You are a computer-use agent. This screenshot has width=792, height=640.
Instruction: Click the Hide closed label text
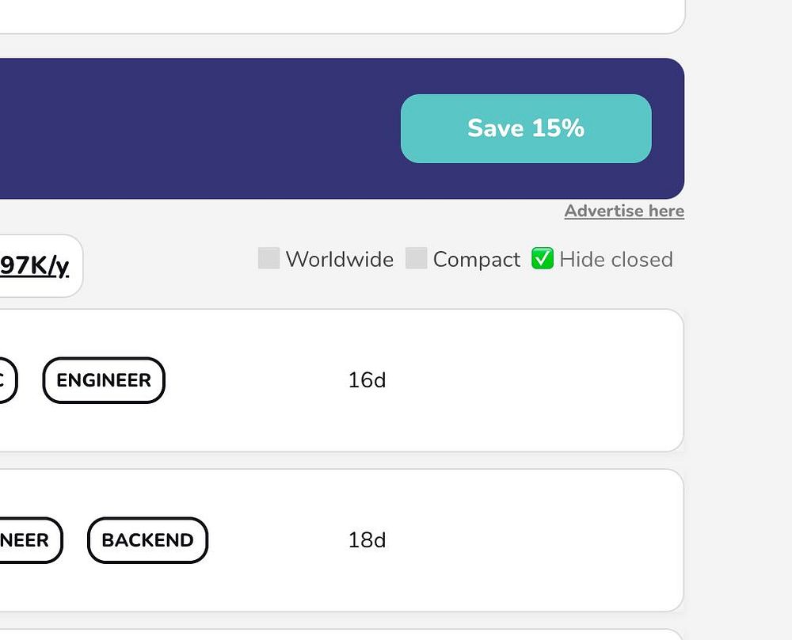pyautogui.click(x=615, y=260)
